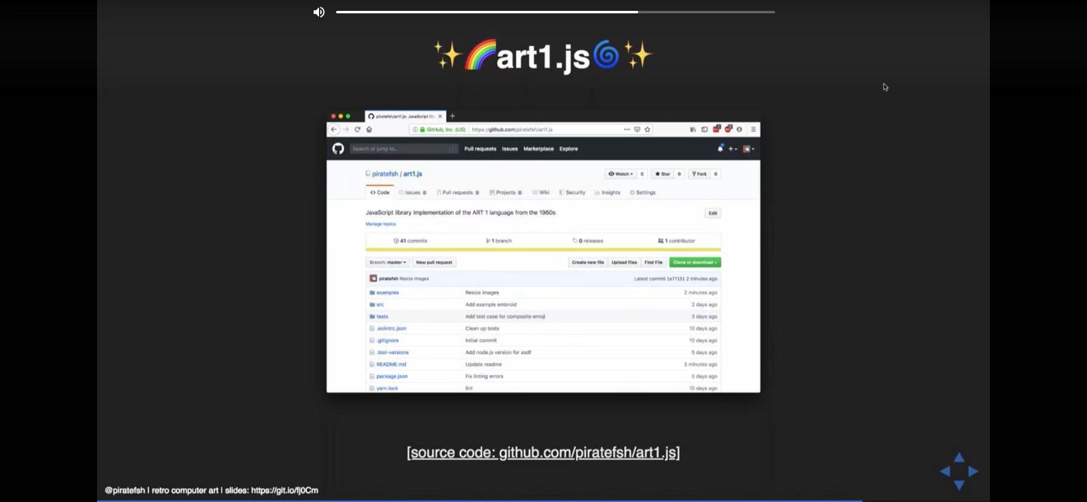Open the Firefox hamburger menu
Image resolution: width=1087 pixels, height=502 pixels.
pos(753,129)
